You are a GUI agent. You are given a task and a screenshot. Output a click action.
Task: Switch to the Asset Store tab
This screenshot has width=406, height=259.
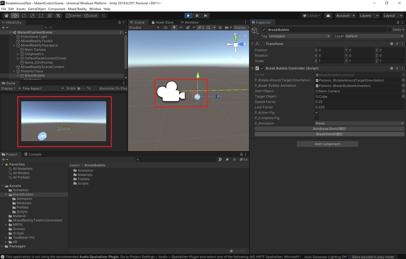point(162,22)
